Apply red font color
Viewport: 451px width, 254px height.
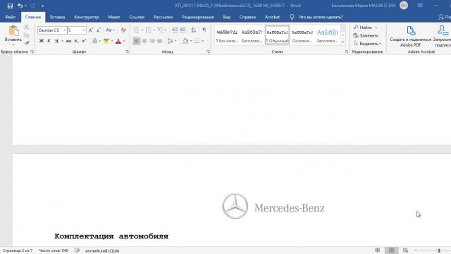click(x=118, y=41)
